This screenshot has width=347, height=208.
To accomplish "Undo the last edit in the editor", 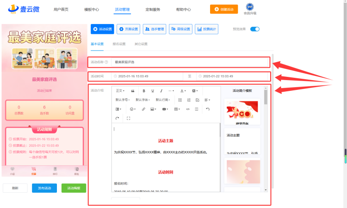I will point(208,109).
